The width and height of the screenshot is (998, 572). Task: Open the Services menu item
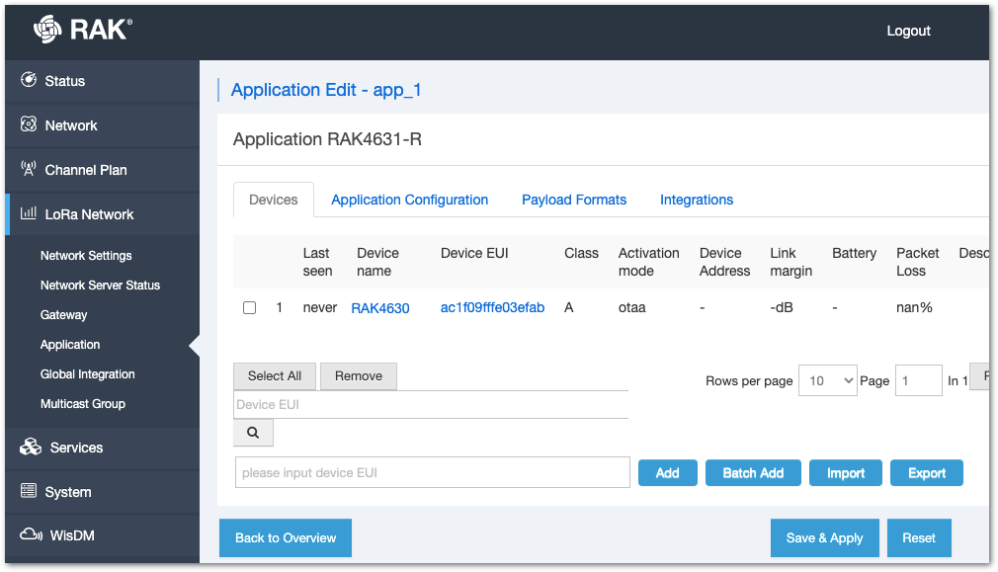tap(103, 448)
